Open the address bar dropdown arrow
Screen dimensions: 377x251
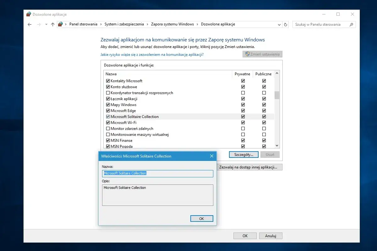coord(279,24)
